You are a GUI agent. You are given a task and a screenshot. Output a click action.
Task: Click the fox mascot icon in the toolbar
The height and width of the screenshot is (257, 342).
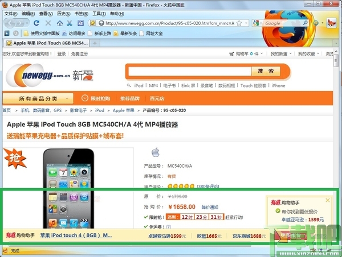pos(331,23)
